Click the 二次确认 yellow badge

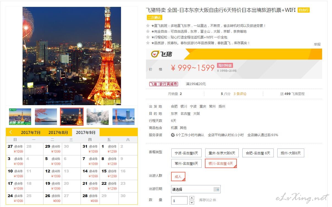pyautogui.click(x=155, y=18)
